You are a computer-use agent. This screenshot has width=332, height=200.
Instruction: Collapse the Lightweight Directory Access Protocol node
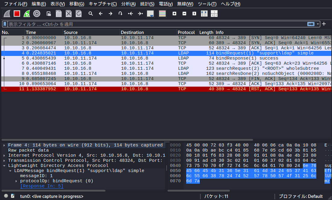coord(4,166)
